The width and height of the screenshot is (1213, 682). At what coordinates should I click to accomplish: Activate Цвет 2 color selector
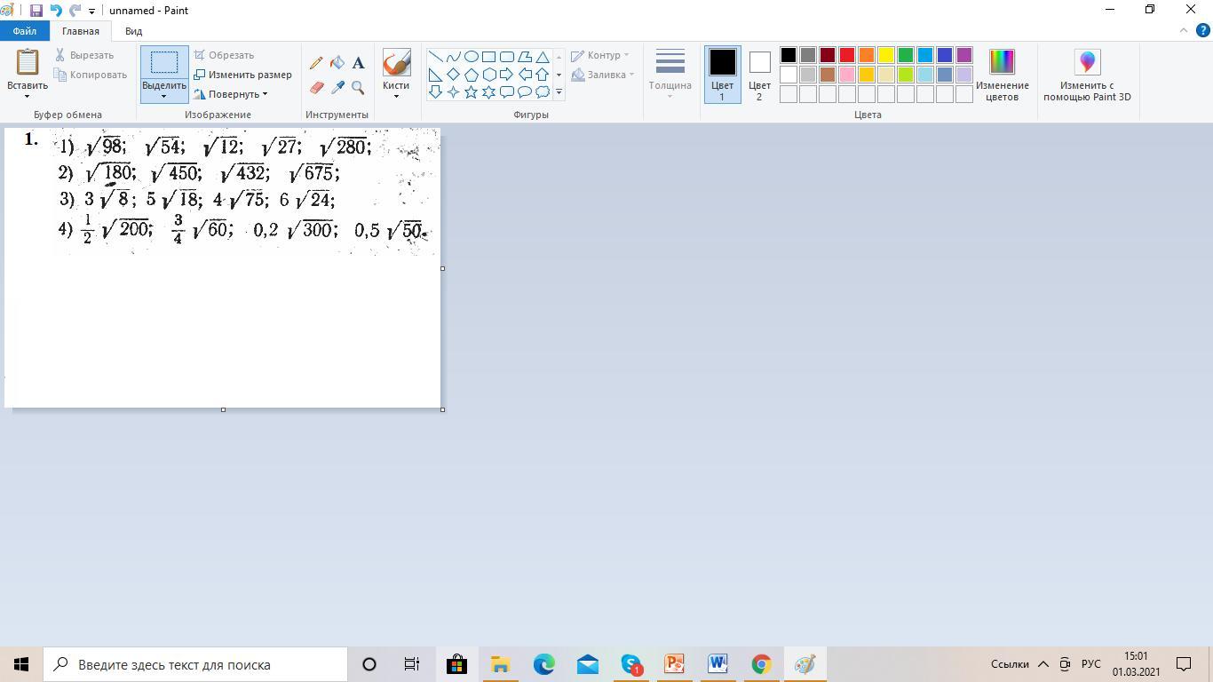tap(759, 75)
